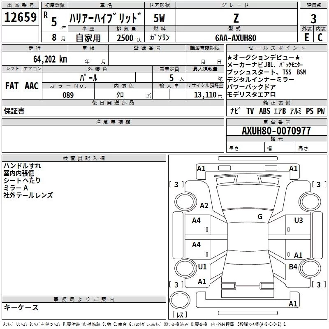This screenshot has height=329, width=329.
Task: Click the レス box below the diagram
Action: [180, 315]
